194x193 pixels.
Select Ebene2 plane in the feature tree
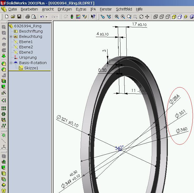coord(26,47)
